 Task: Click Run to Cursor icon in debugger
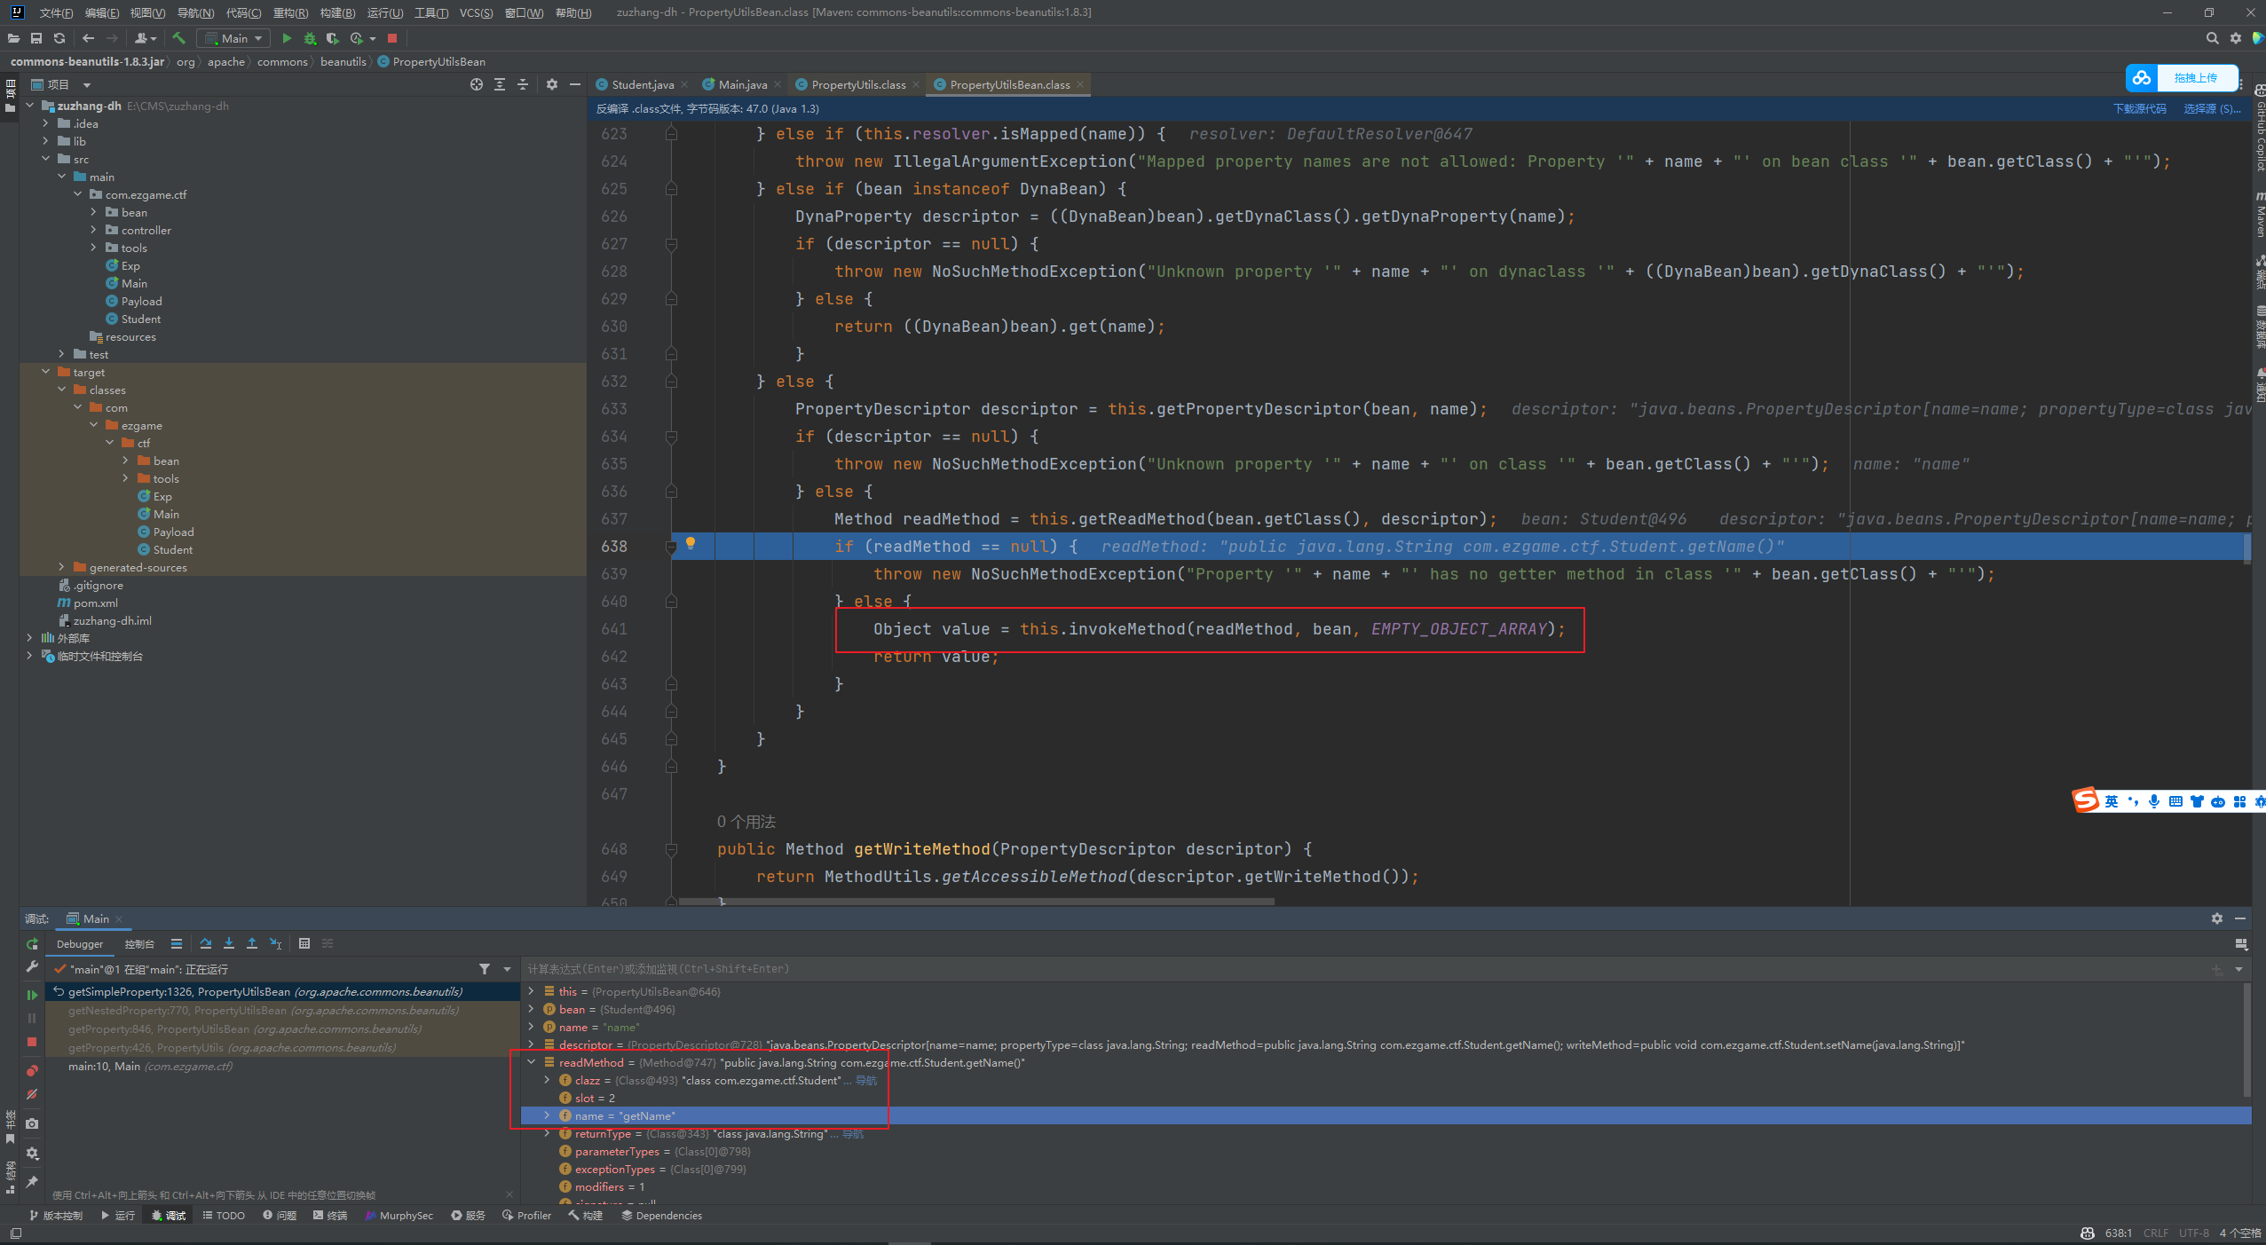point(275,943)
